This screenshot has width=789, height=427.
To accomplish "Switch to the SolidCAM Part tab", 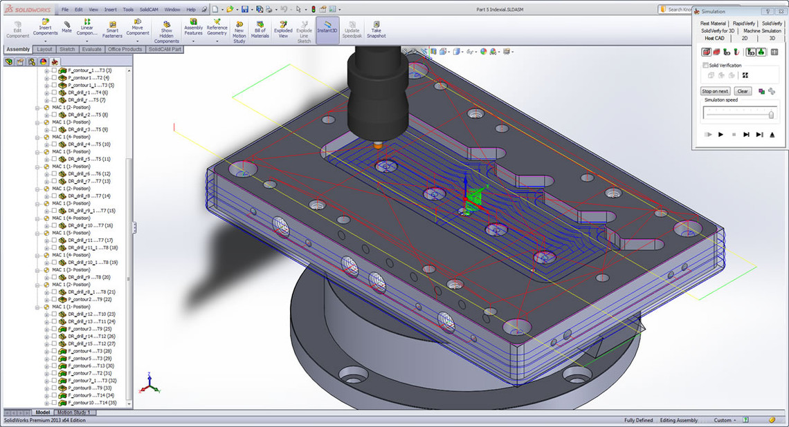I will (x=165, y=49).
